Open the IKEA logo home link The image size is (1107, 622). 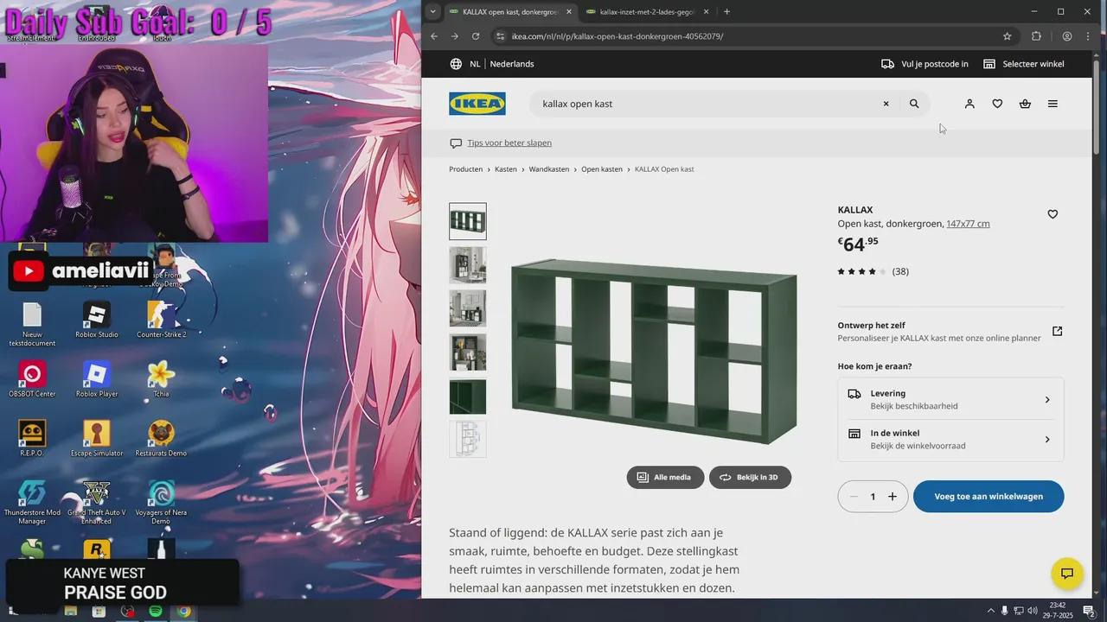477,104
